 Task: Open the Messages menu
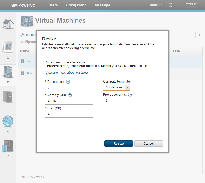click(102, 5)
